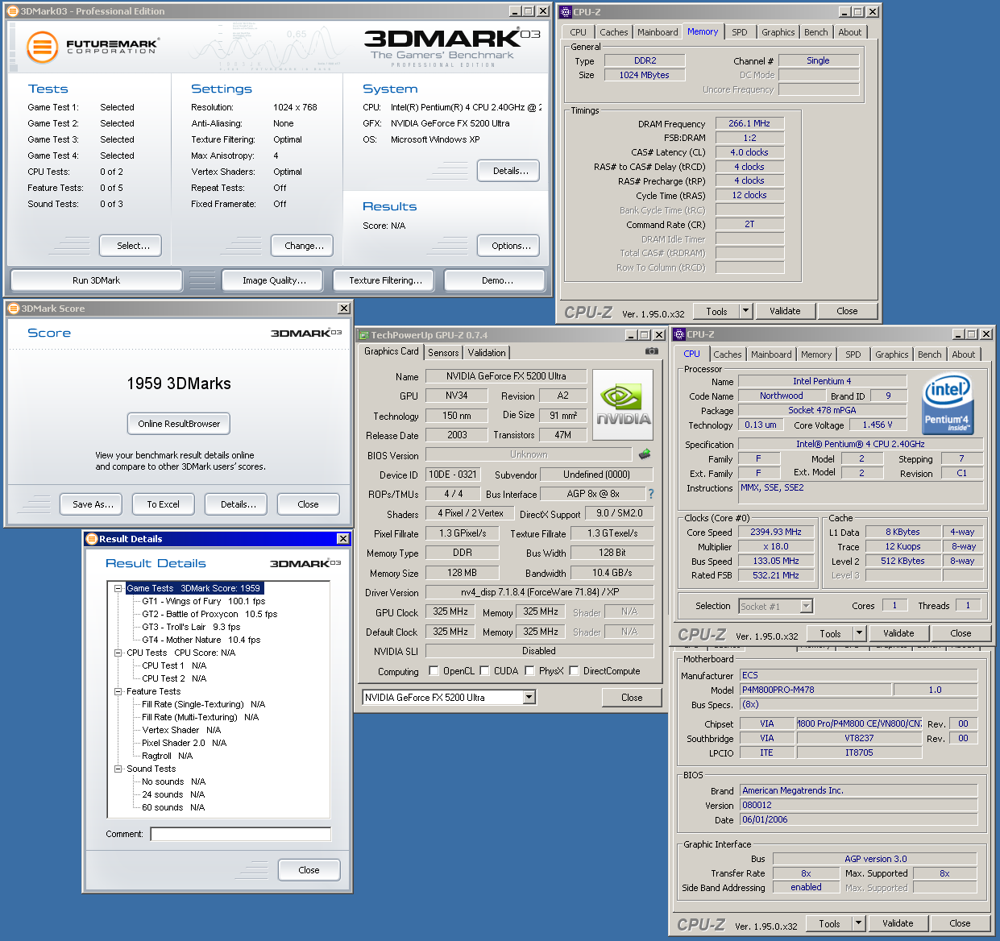Click the Intel Pentium 4 inside logo
1000x941 pixels.
(x=948, y=403)
